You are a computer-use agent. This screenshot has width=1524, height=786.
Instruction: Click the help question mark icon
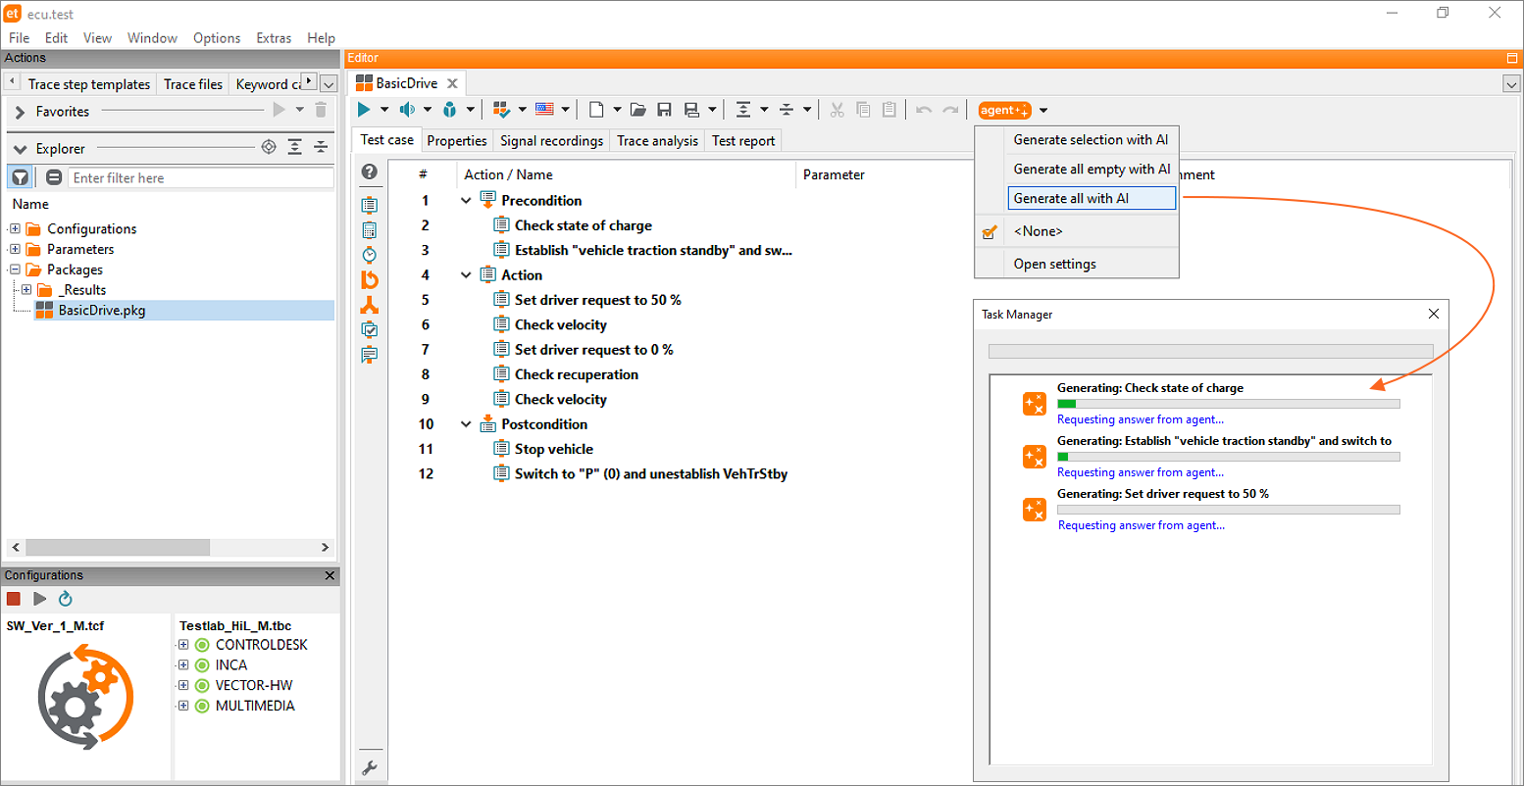370,172
